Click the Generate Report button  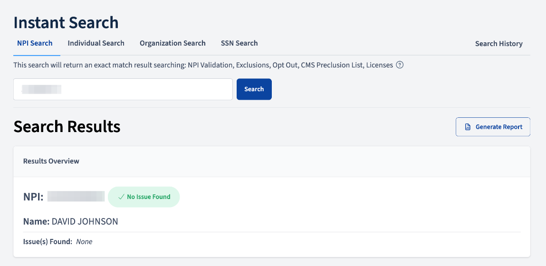pyautogui.click(x=493, y=127)
